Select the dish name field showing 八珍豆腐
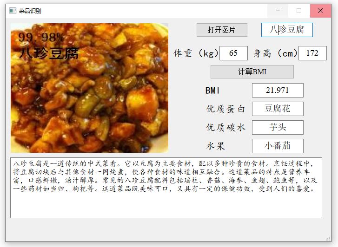This screenshot has height=247, width=338. pyautogui.click(x=287, y=30)
